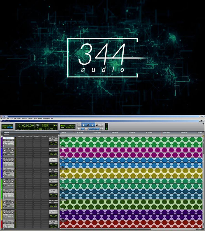Open the File menu
The image size is (205, 231).
[x=1, y=118]
